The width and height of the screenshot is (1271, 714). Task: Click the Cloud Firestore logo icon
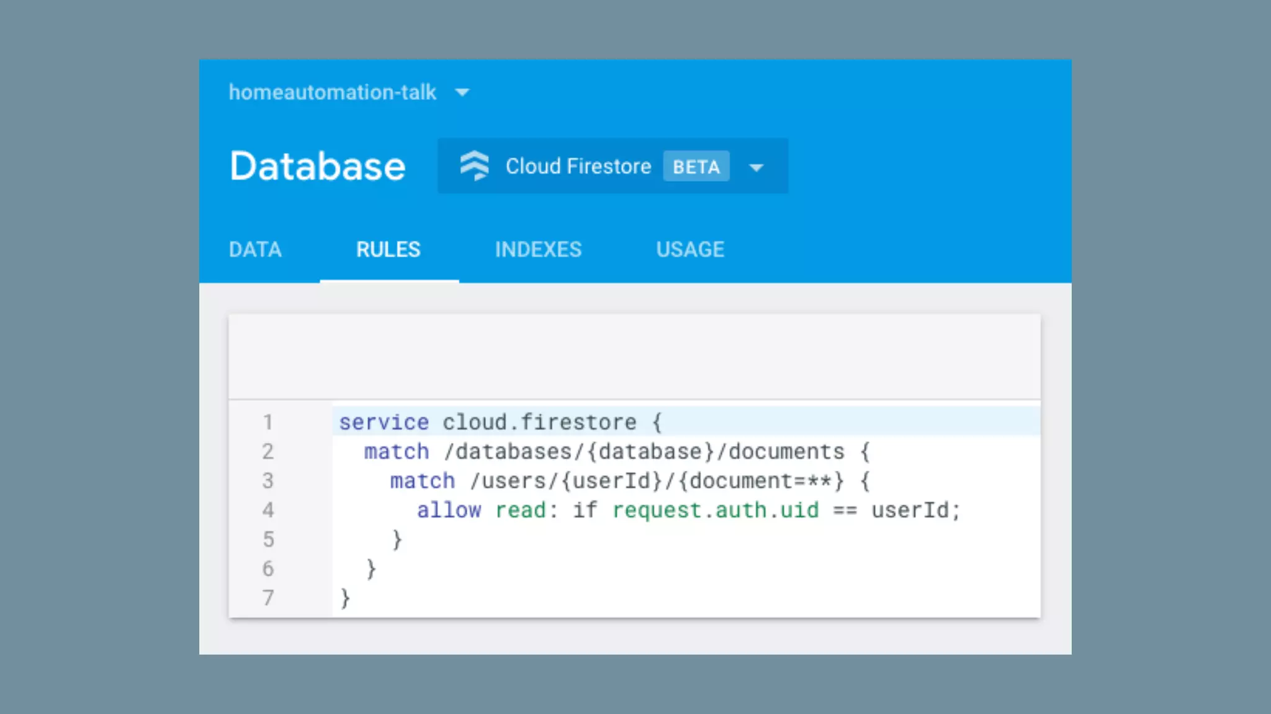click(x=474, y=166)
